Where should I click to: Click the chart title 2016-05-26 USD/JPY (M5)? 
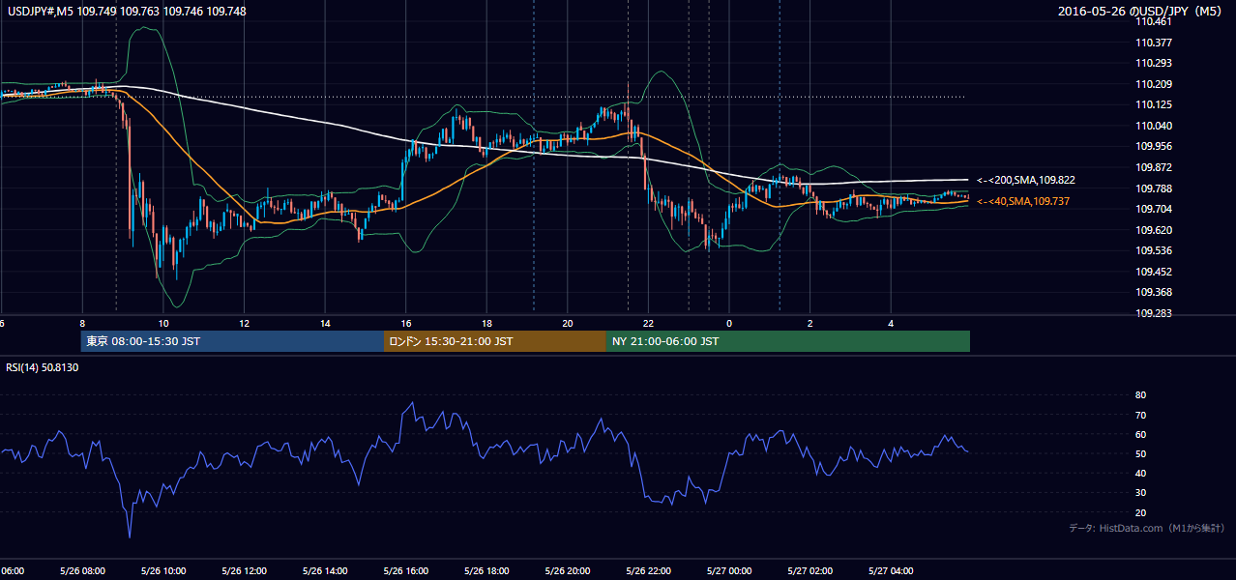click(x=1141, y=12)
